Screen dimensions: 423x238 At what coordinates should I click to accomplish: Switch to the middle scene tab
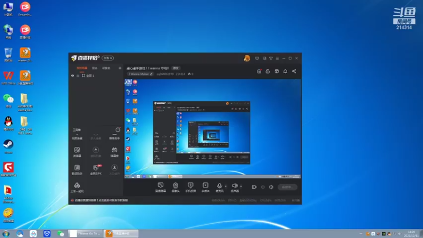tap(95, 68)
